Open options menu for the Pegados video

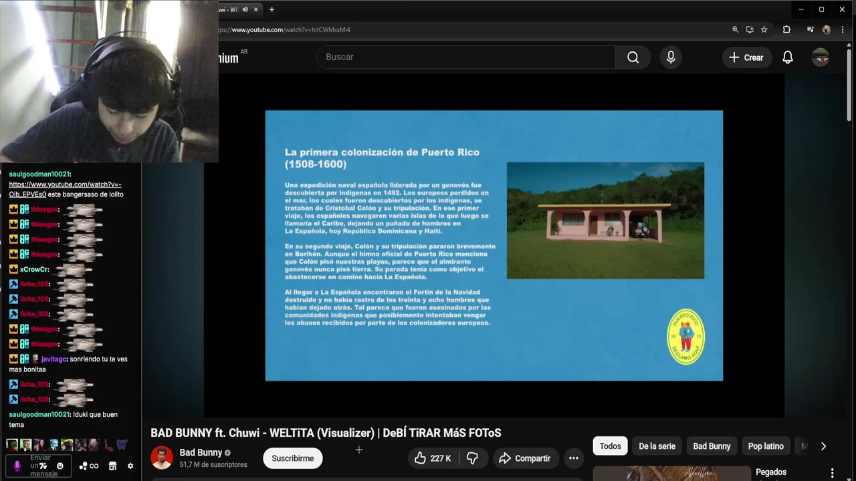(x=833, y=473)
